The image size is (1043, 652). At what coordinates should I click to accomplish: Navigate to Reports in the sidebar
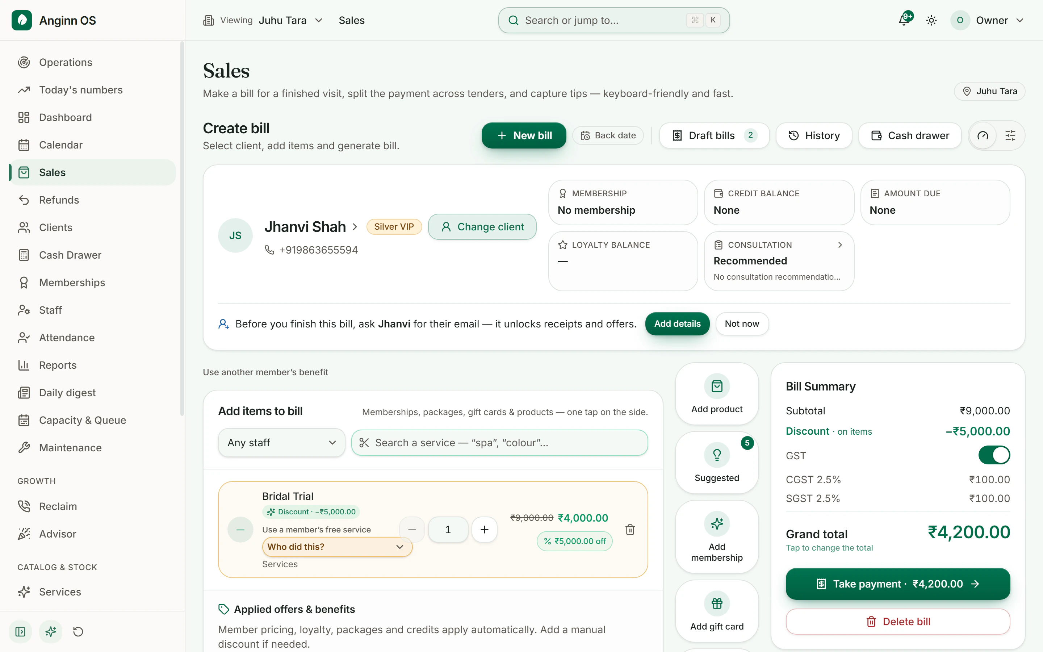click(x=92, y=365)
